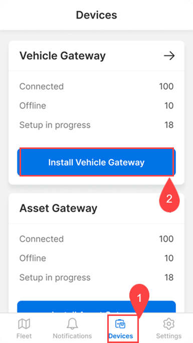Image resolution: width=193 pixels, height=343 pixels.
Task: Click Offline count 10 under Vehicle Gateway
Action: 169,106
